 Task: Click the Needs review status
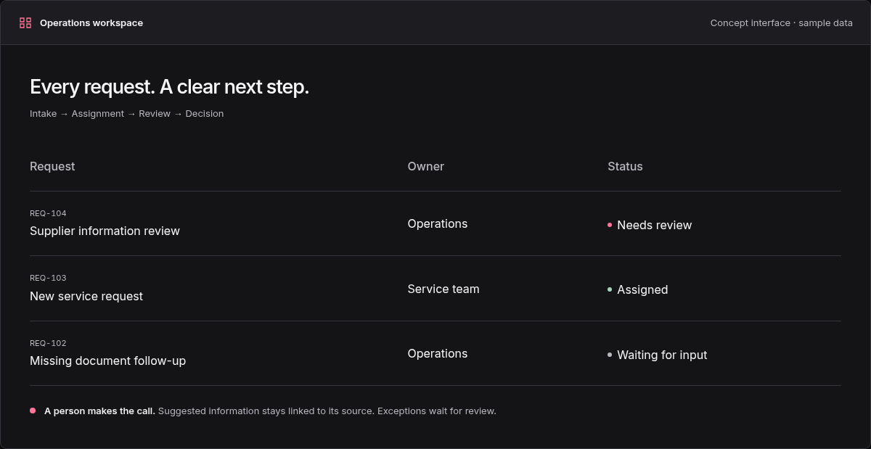coord(654,225)
